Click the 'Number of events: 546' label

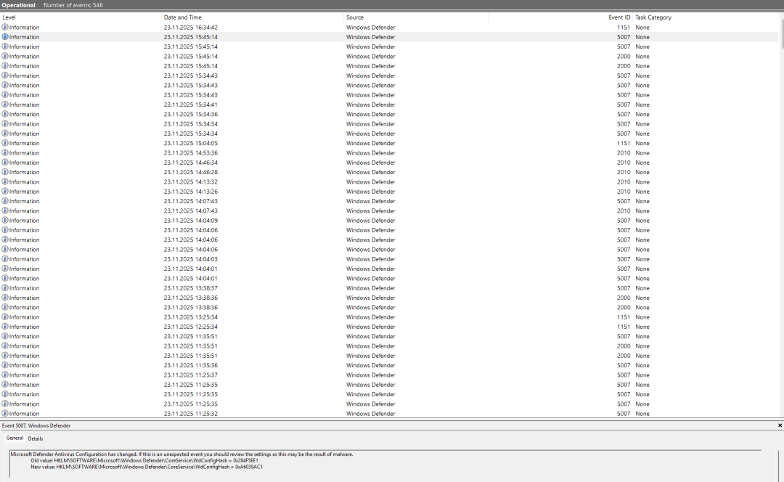(x=73, y=5)
